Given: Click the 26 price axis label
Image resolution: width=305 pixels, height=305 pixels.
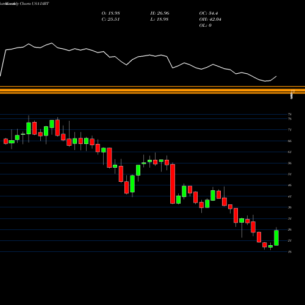Looking at the screenshot, I should click(x=290, y=229).
